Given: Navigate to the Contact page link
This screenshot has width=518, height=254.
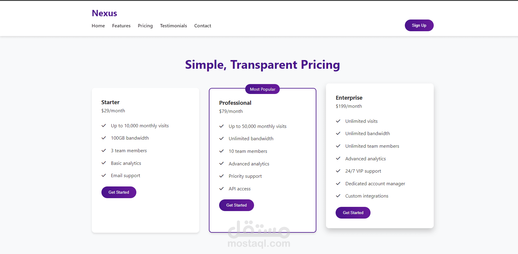Looking at the screenshot, I should [203, 26].
